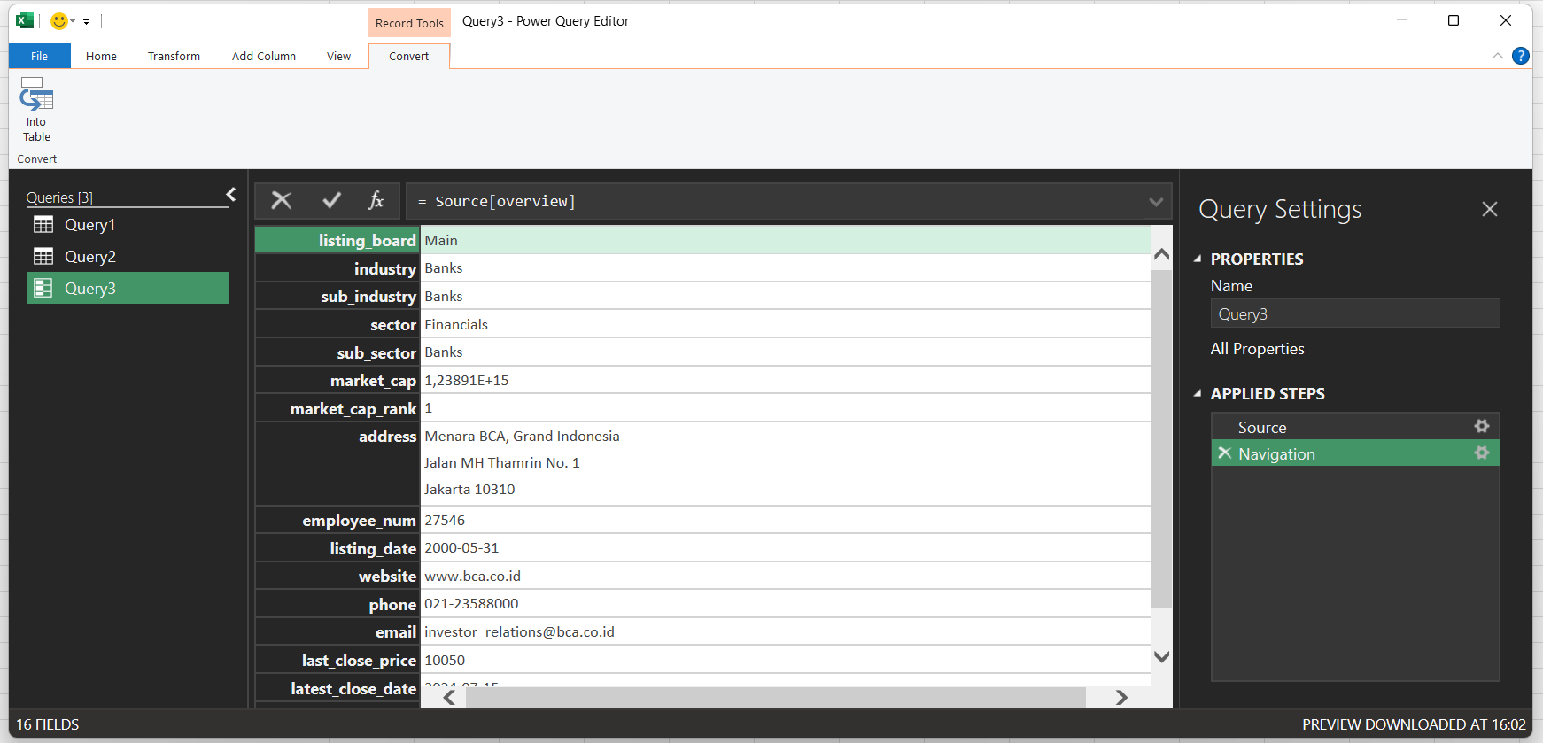Viewport: 1543px width, 743px height.
Task: Cancel formula edit with X icon
Action: pos(282,201)
